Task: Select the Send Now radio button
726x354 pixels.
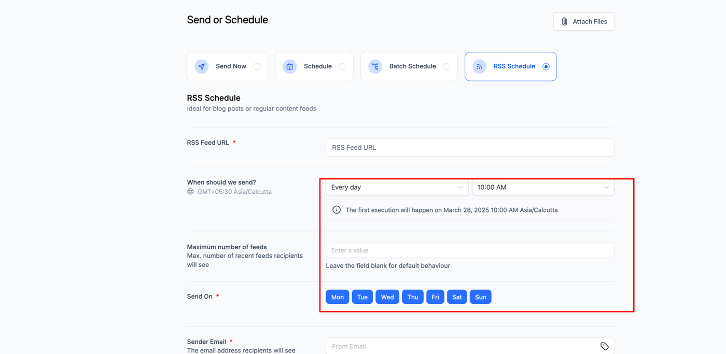Action: pos(257,66)
